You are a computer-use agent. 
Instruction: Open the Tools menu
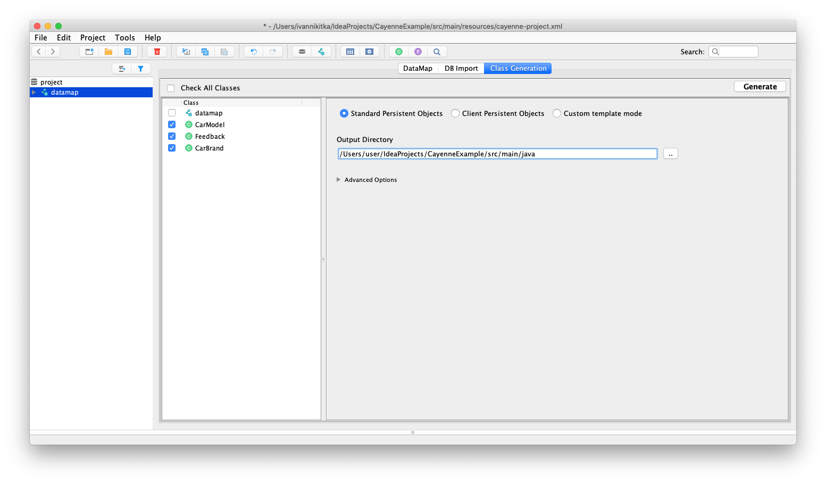124,38
